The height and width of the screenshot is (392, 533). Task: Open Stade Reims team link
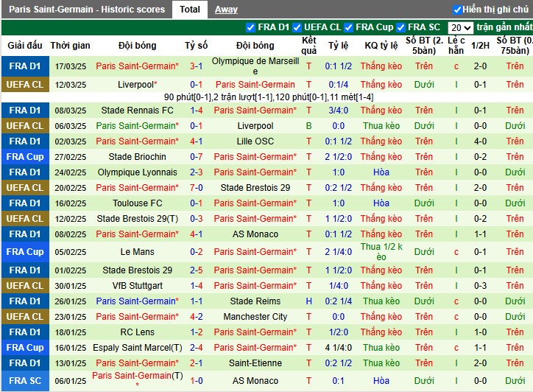(255, 301)
